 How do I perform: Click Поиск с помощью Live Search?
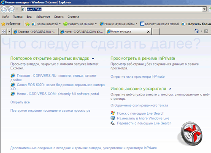point(141,113)
